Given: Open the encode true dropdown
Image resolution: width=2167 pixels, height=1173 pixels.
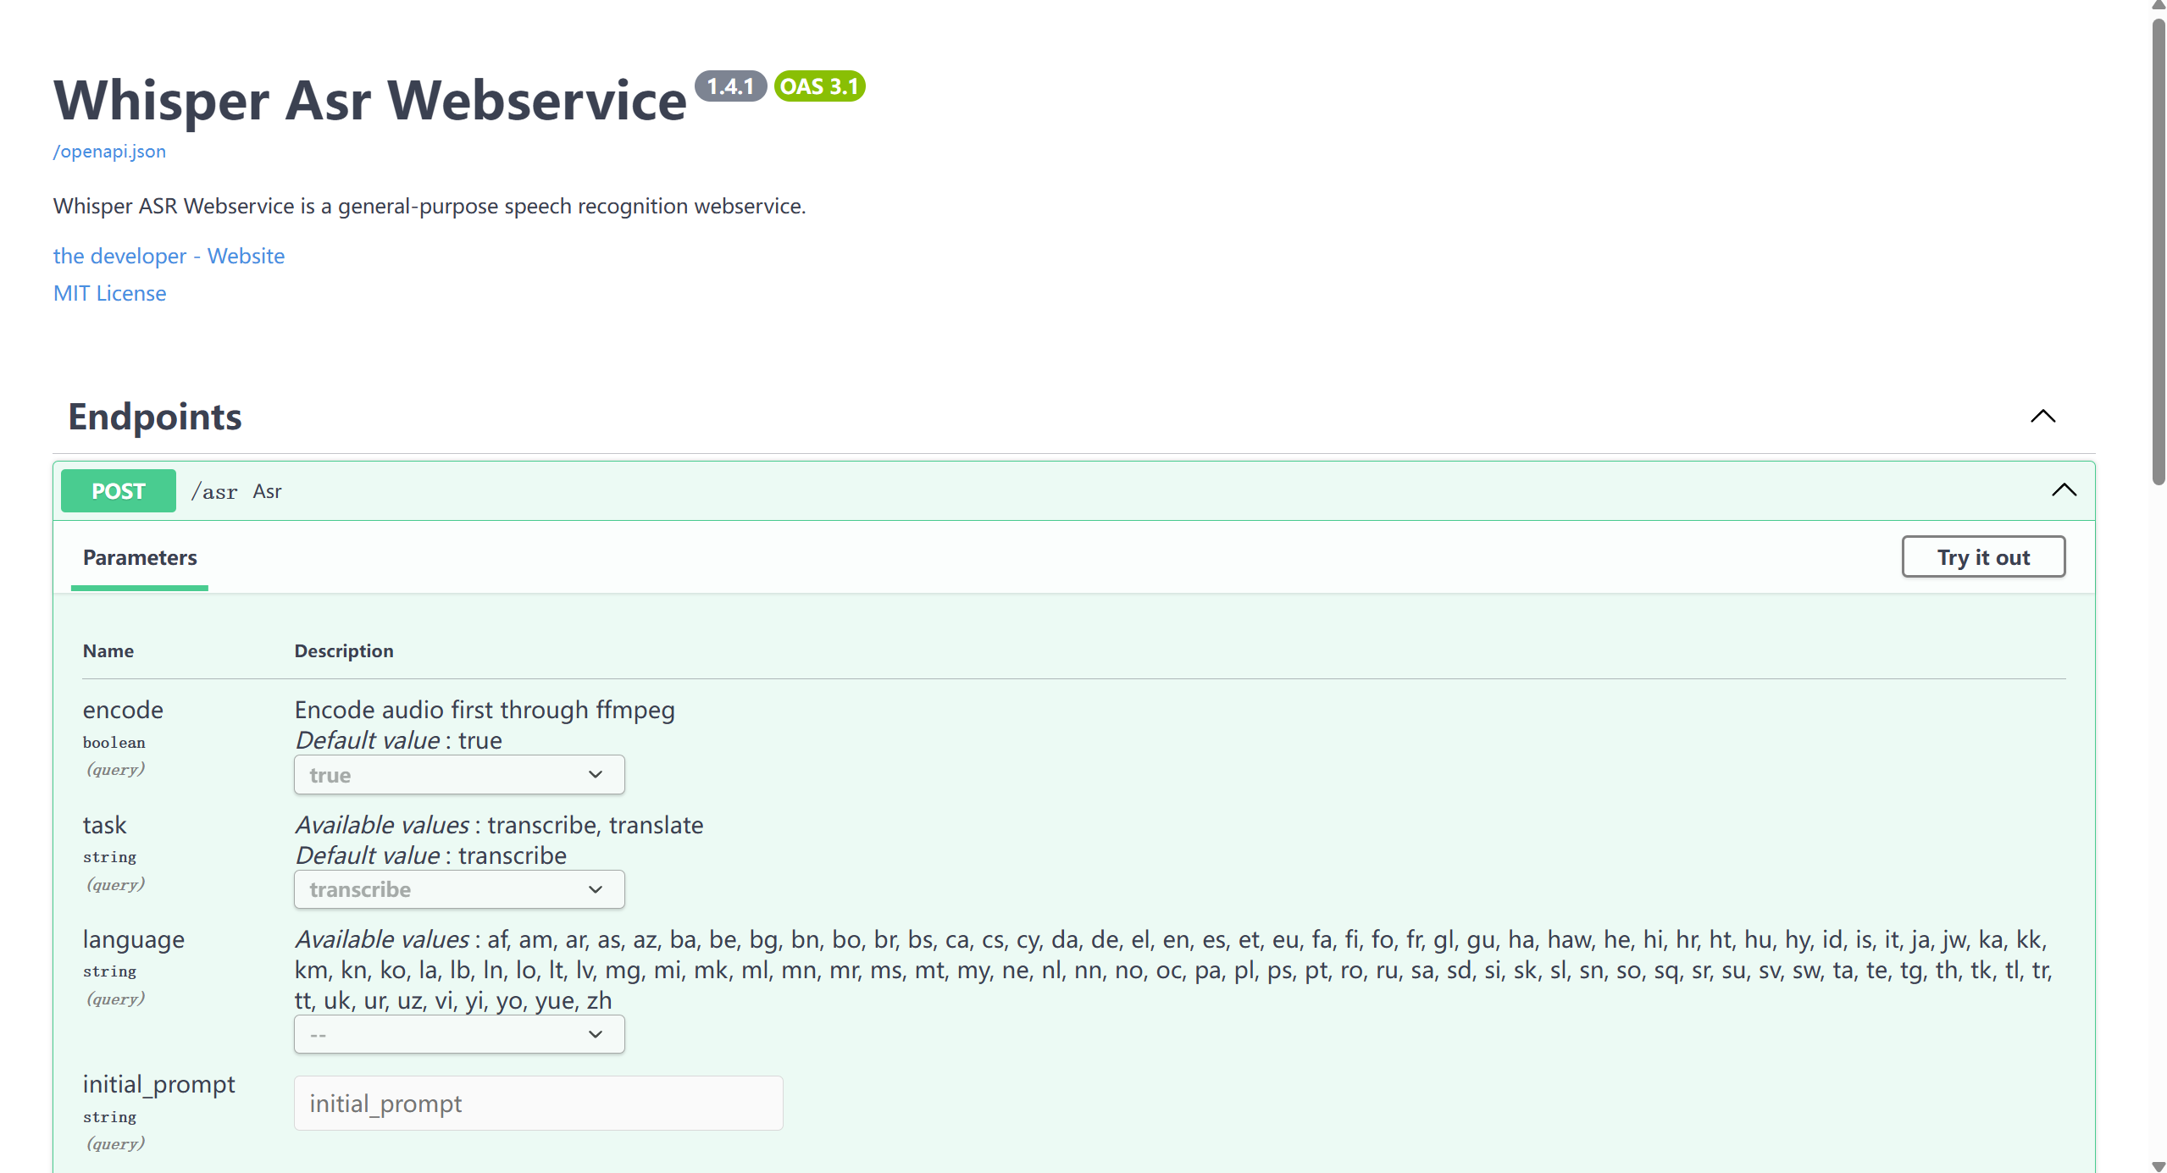Looking at the screenshot, I should (x=459, y=774).
